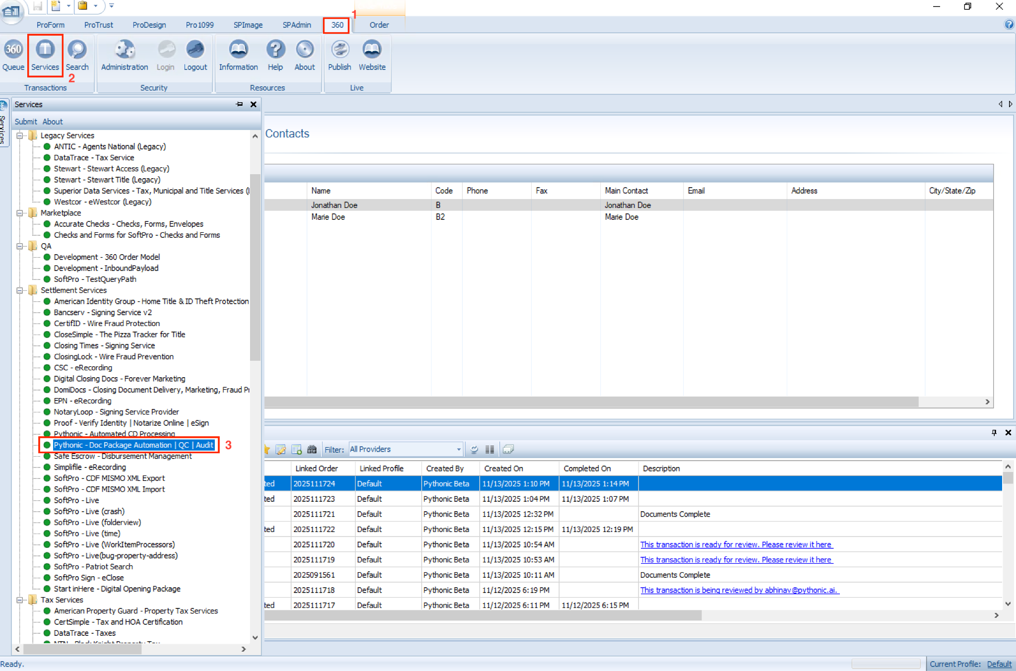Select CertifID - Wire Fraud Protection service
The height and width of the screenshot is (671, 1016).
pos(107,324)
